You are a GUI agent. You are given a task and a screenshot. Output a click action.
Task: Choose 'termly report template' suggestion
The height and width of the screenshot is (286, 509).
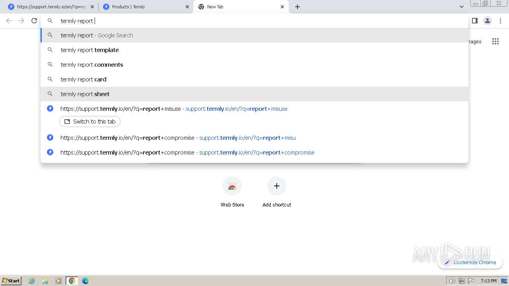254,50
